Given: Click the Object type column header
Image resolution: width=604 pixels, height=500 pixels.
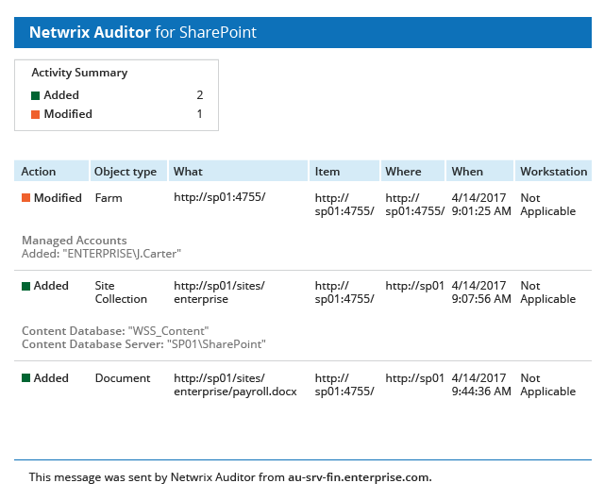Looking at the screenshot, I should click(126, 172).
